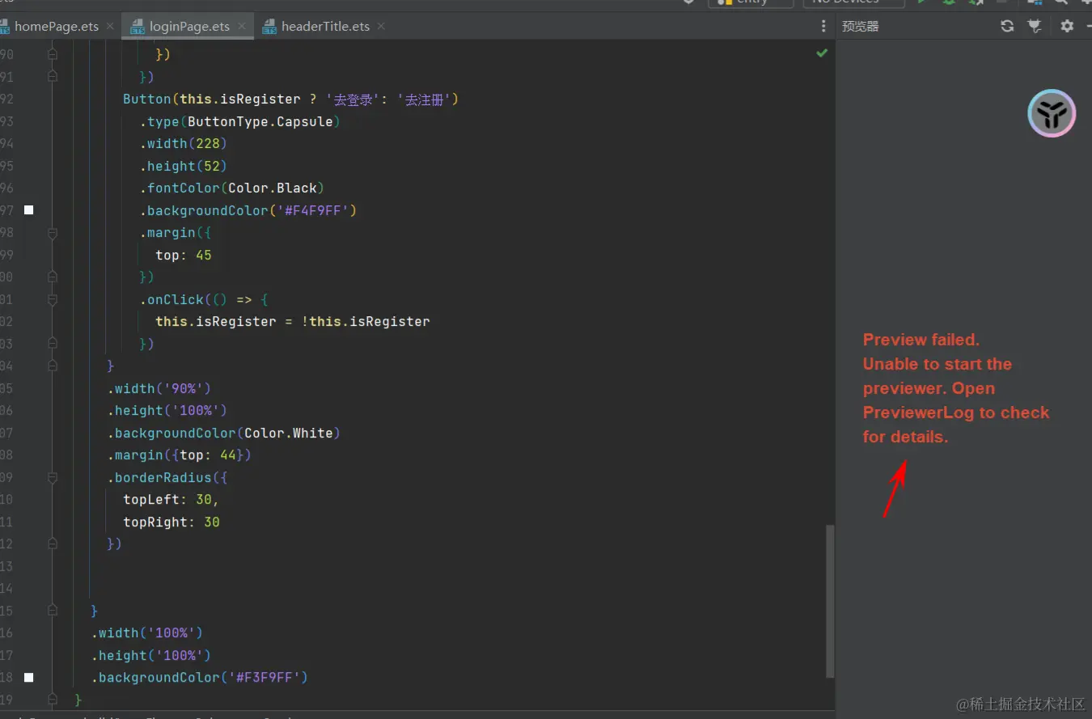
Task: Click the green inspections checkmark above the editor
Action: (x=822, y=53)
